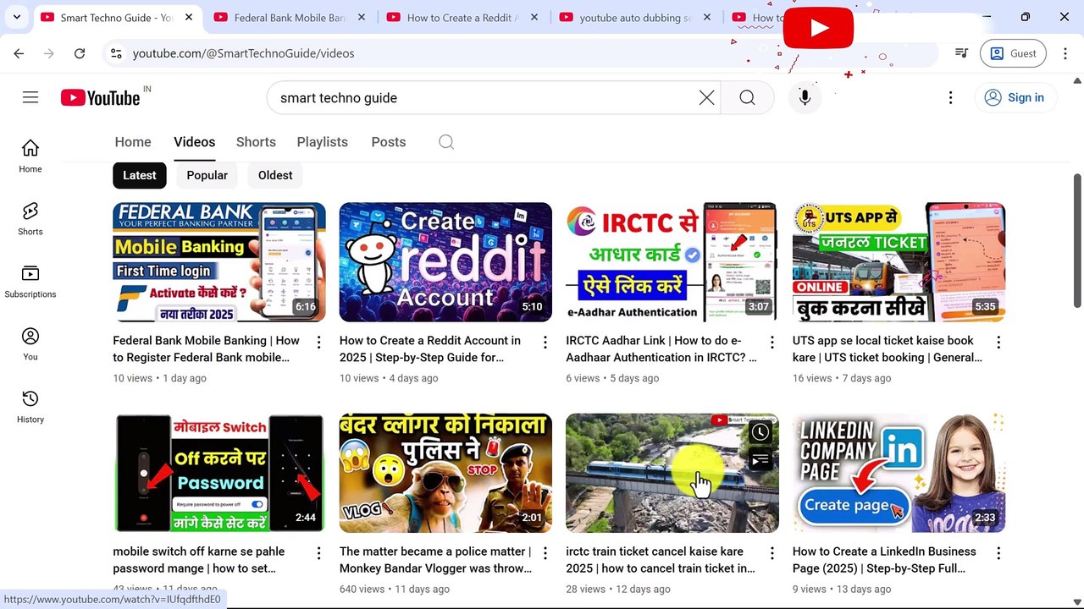Switch to Federal Bank Mobile Banking browser tab
This screenshot has width=1084, height=609.
[290, 18]
